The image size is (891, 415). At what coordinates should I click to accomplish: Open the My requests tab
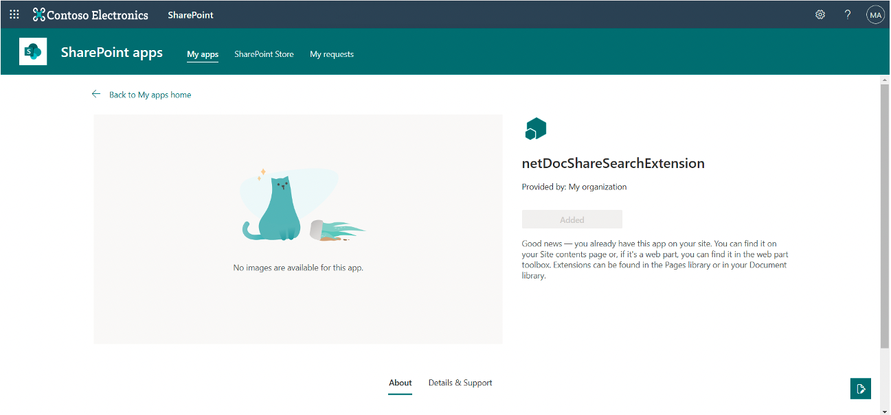point(332,54)
